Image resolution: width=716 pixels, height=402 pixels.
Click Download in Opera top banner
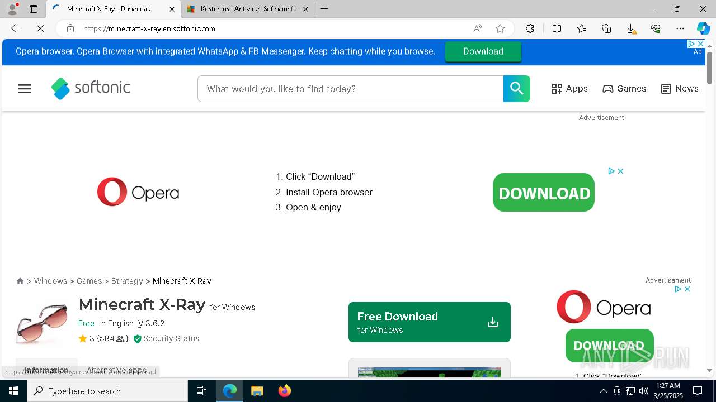coord(483,51)
